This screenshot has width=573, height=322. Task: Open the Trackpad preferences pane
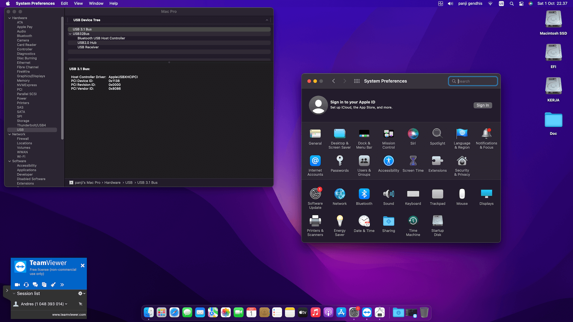pyautogui.click(x=438, y=197)
